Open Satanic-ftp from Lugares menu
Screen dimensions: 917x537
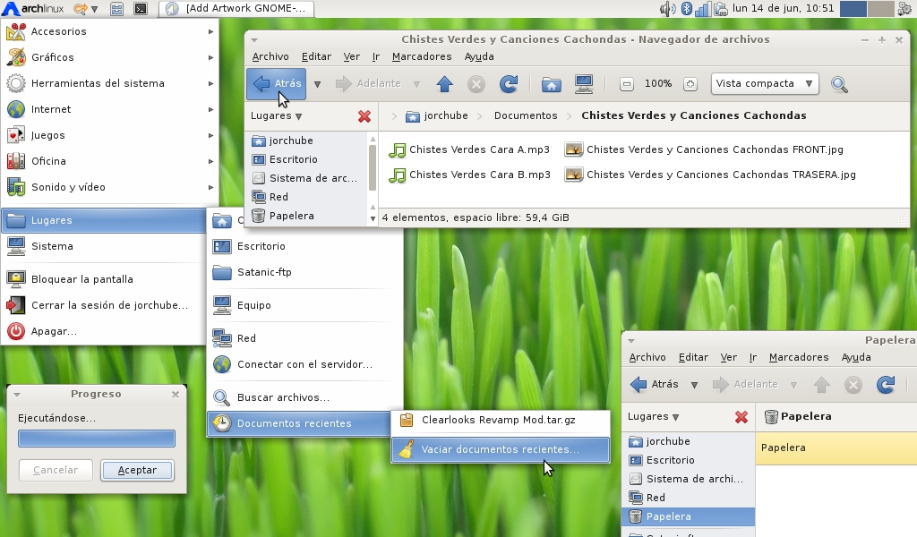(x=304, y=272)
